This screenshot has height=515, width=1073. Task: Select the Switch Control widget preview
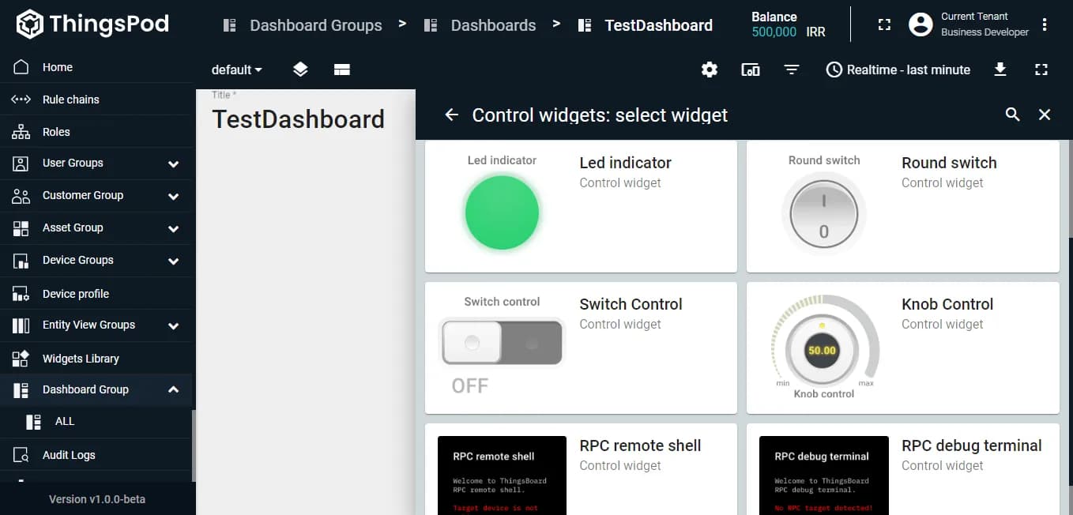502,343
